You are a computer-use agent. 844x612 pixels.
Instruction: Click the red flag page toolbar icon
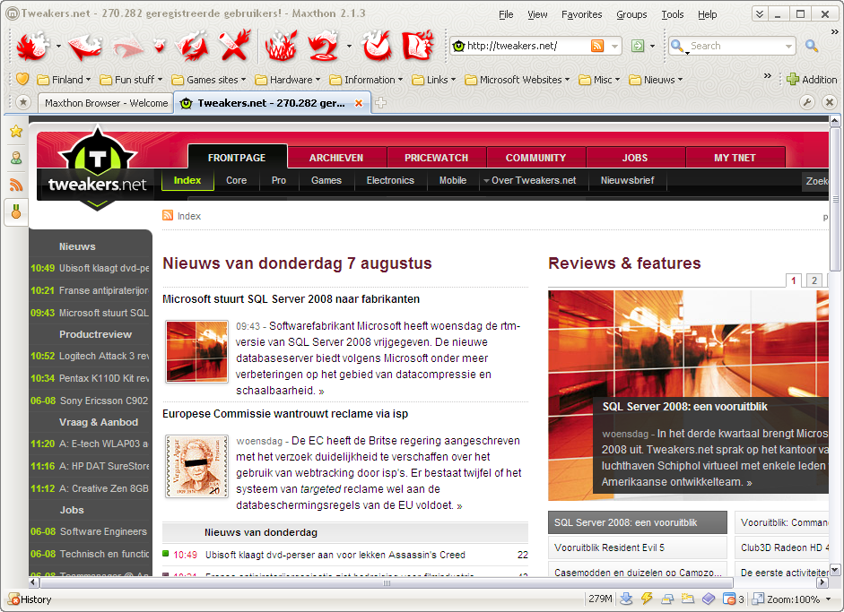(x=417, y=46)
